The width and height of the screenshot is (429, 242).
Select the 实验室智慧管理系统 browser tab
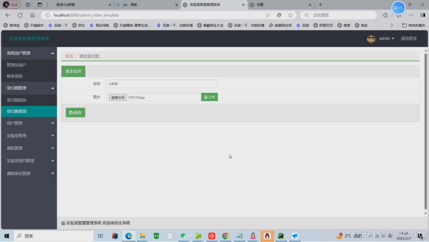(x=214, y=5)
